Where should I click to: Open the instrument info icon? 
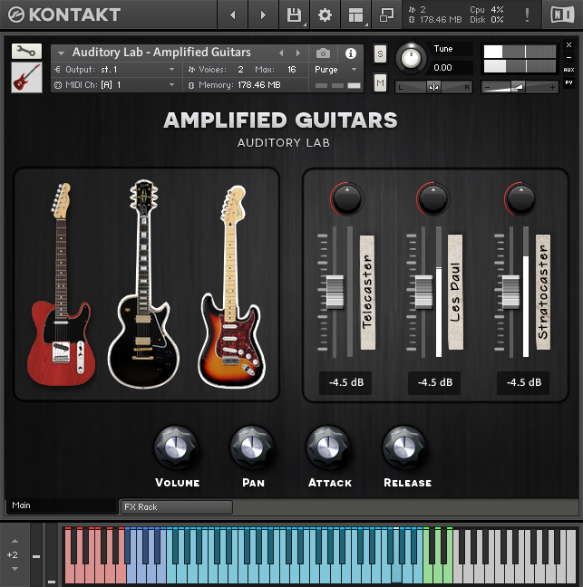tap(351, 53)
